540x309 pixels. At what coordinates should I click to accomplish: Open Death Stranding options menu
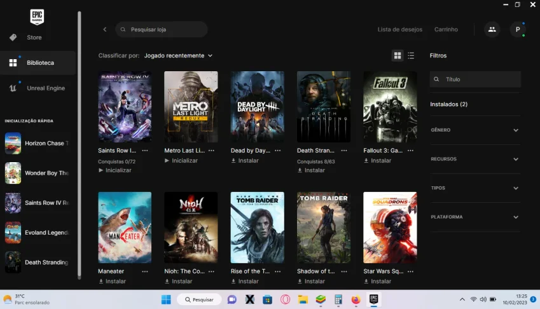pos(344,151)
